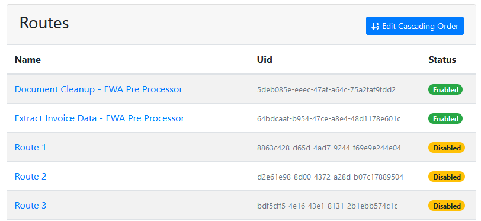Image resolution: width=481 pixels, height=221 pixels.
Task: Click the Disabled badge for Route 2
Action: [447, 177]
